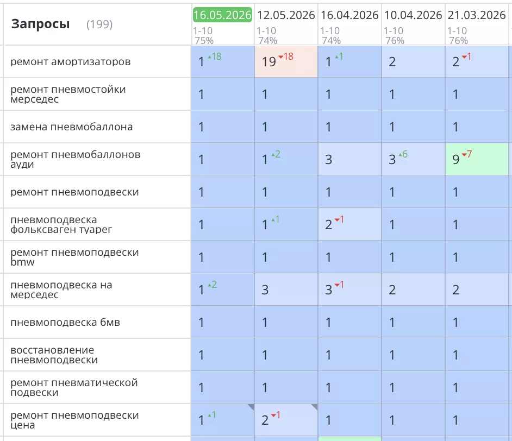Click ремонт пневмобаллонов ауди position on 10.04.2026
This screenshot has width=512, height=441.
tap(413, 160)
